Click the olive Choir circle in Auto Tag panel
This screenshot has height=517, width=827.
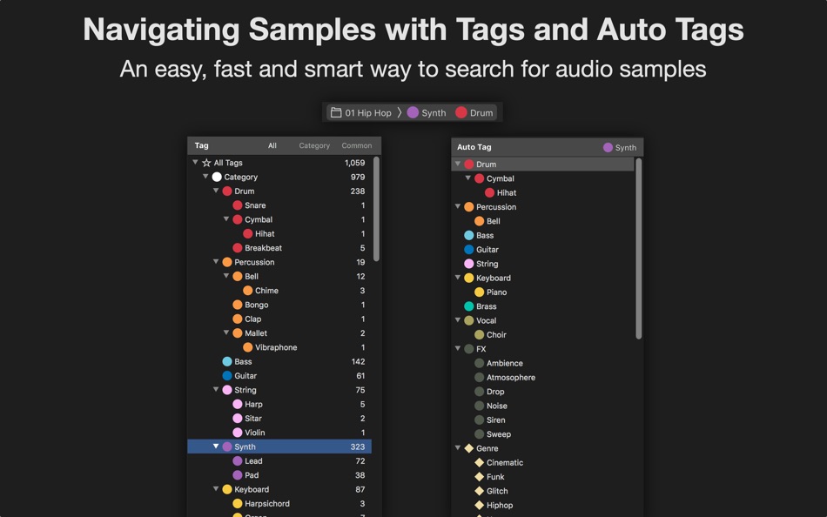point(480,335)
